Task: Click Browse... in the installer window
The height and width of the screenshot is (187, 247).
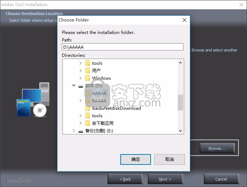Action: (x=217, y=148)
